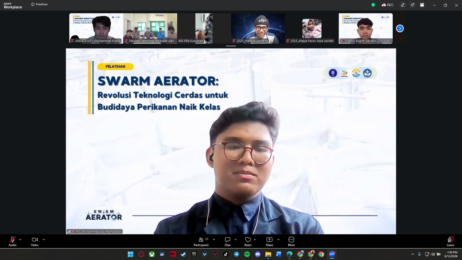This screenshot has height=260, width=462.
Task: Open the More options menu
Action: [291, 242]
